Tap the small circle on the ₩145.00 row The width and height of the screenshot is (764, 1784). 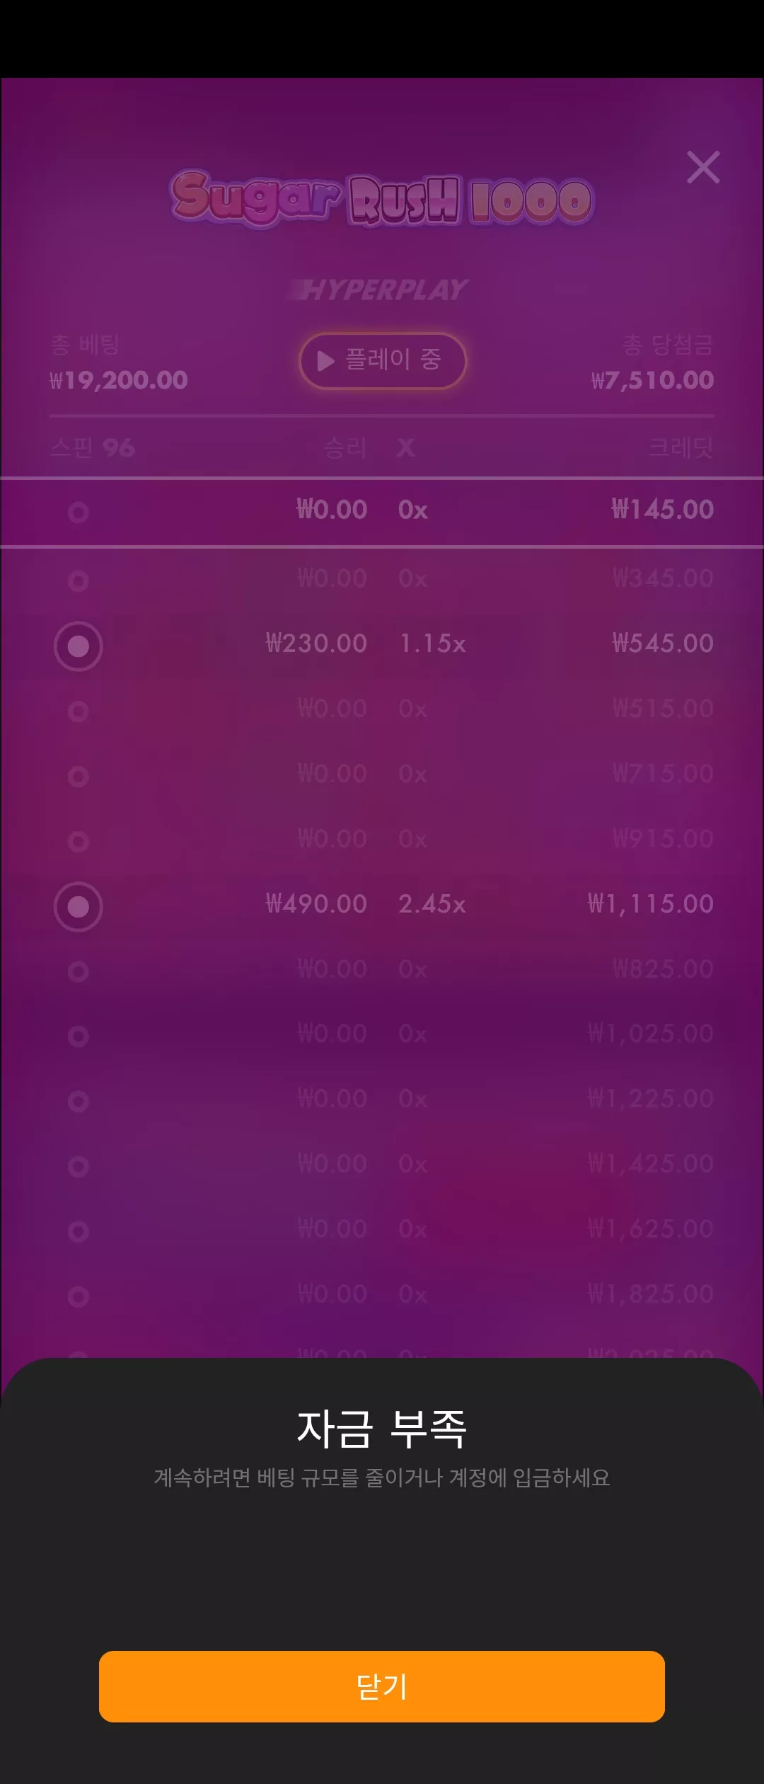pos(78,512)
